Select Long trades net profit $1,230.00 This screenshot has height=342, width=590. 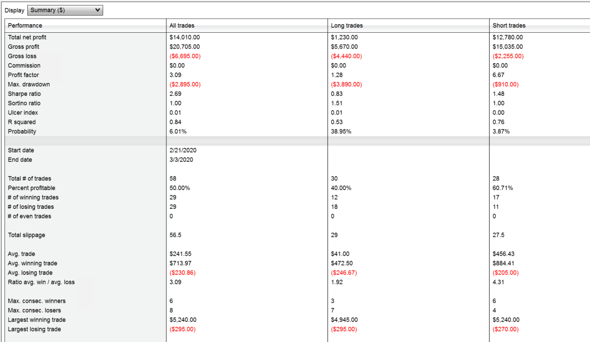[x=344, y=37]
